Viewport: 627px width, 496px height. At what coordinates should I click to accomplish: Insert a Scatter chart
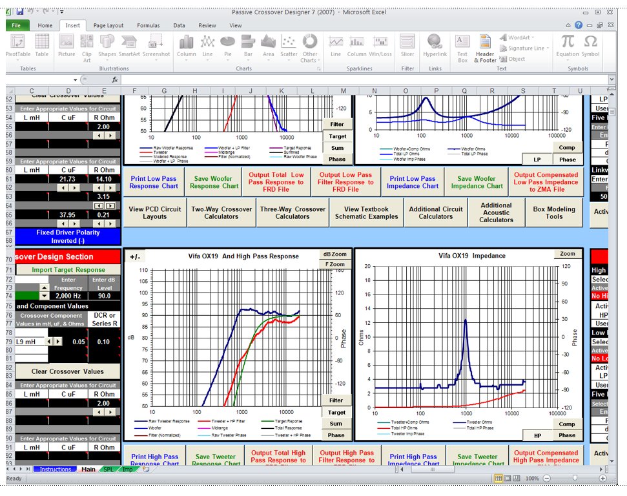pos(289,48)
